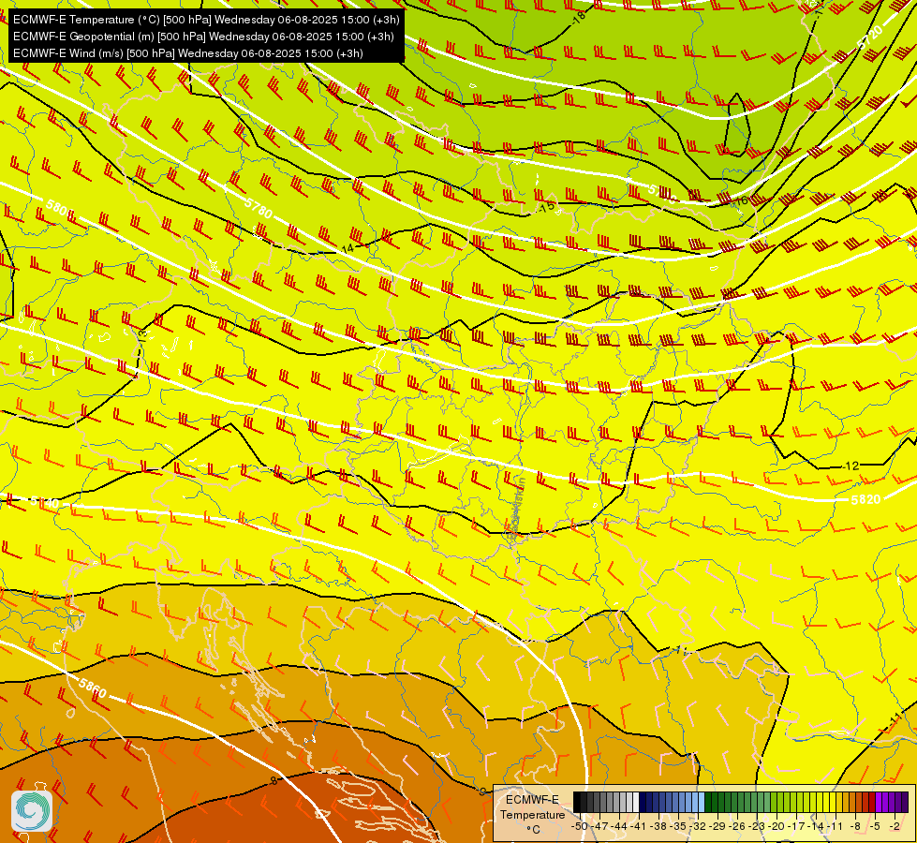
Task: Pick the light blue swatch above -32
Action: pos(701,803)
